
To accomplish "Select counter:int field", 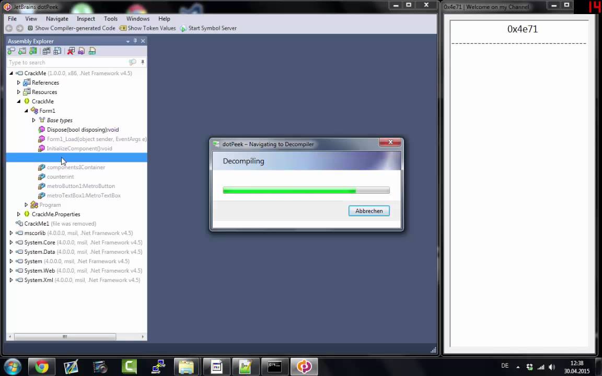I will [60, 177].
